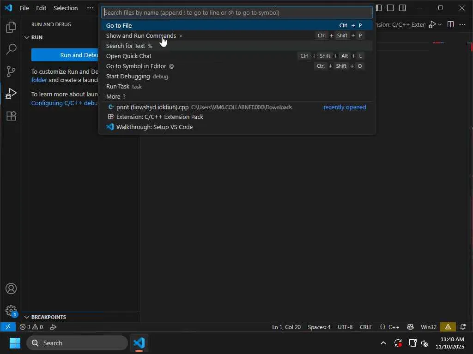The image size is (473, 354).
Task: Open the File menu
Action: pyautogui.click(x=24, y=8)
